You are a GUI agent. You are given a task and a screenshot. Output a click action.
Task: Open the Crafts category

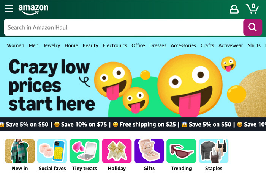click(x=207, y=45)
